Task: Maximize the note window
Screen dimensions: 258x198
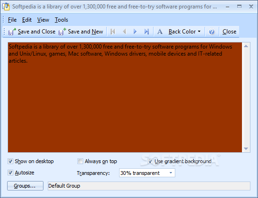Action: click(239, 7)
